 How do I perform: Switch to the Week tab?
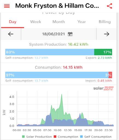coord(36,22)
